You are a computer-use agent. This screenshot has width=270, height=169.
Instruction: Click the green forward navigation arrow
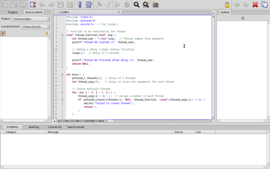coord(246,5)
